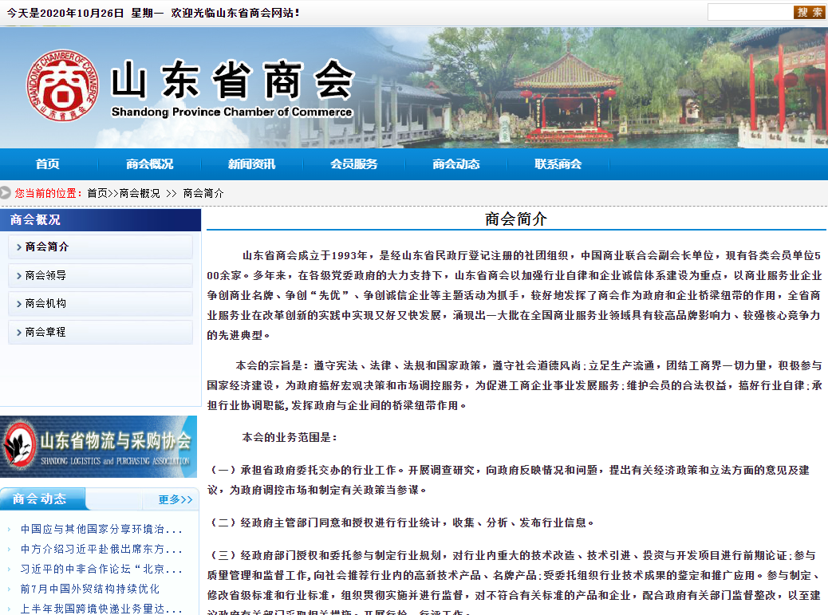Click the 更多>> link in 商会动态 panel
This screenshot has height=615, width=828.
pyautogui.click(x=175, y=499)
